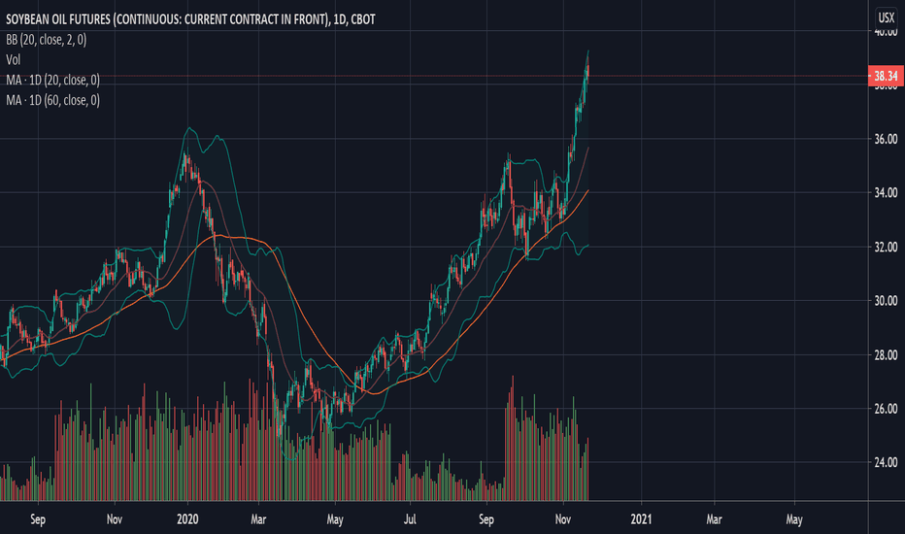Open the USX currency selector
This screenshot has width=905, height=534.
click(x=886, y=17)
